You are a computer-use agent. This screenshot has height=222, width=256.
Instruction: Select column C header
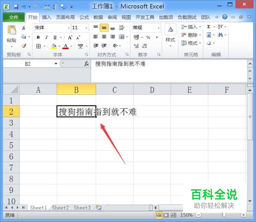tap(115, 90)
